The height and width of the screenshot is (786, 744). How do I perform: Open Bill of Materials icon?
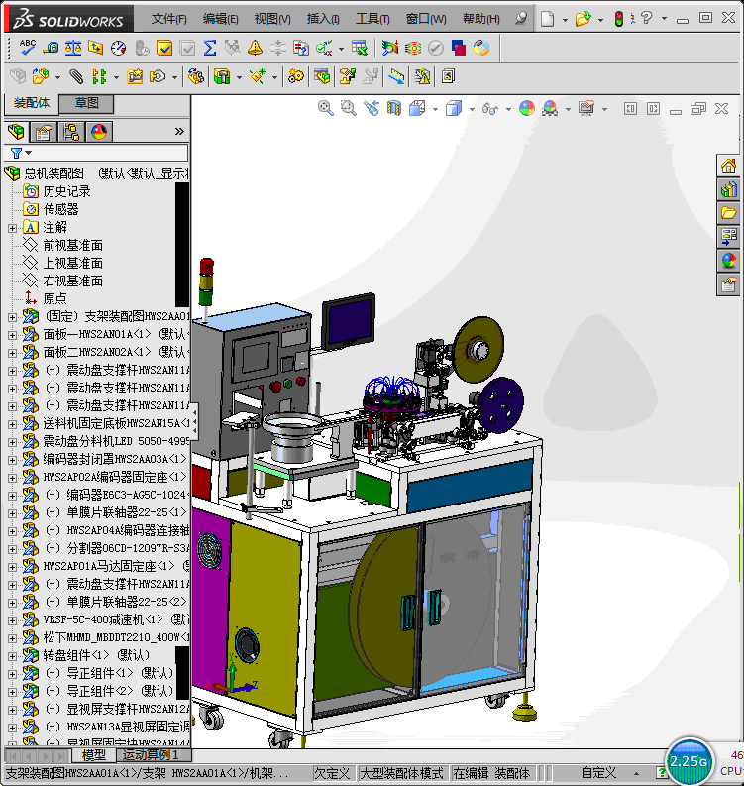322,76
